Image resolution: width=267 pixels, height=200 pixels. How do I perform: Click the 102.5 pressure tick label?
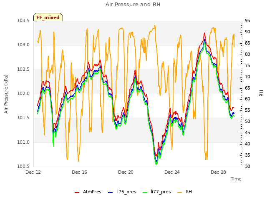[23, 70]
